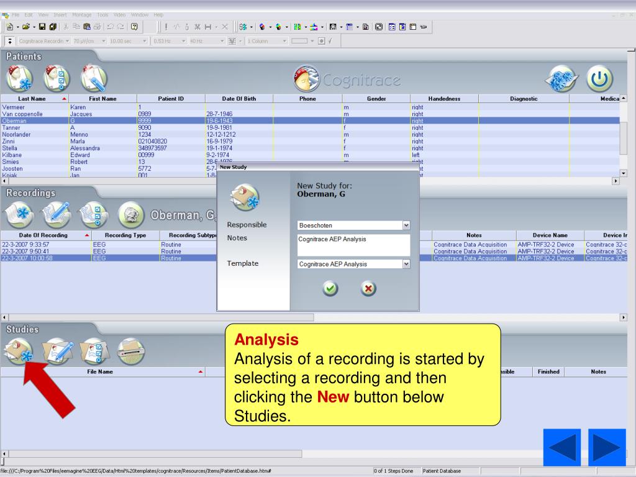Sort studies by File Name column header
The image size is (636, 477).
(102, 371)
